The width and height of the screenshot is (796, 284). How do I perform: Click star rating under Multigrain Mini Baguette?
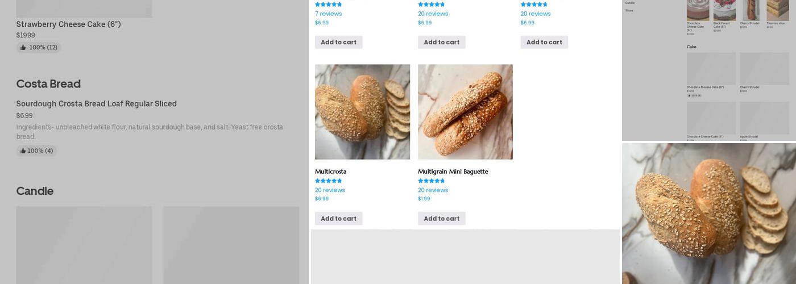431,181
